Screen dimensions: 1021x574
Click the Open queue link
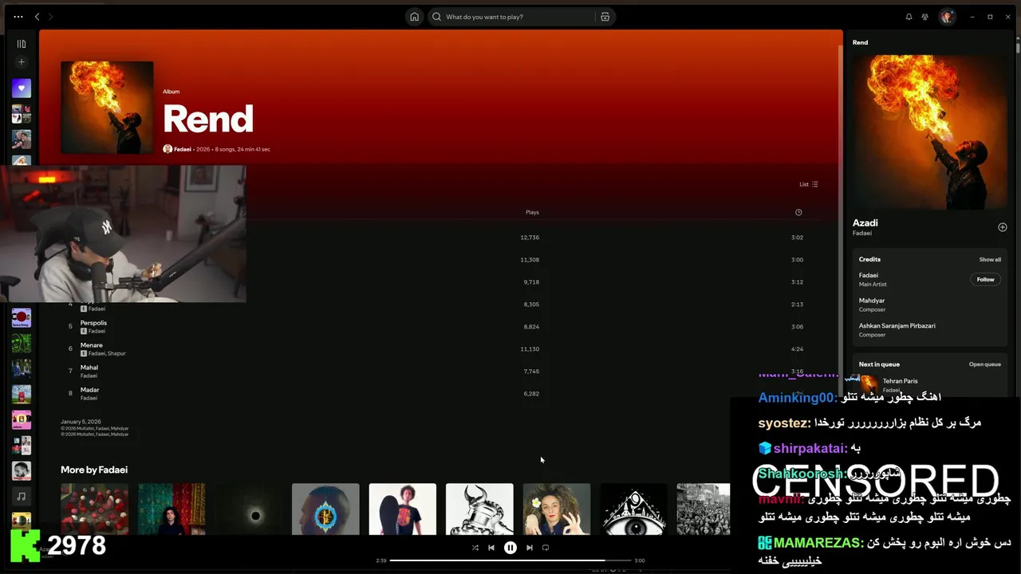coord(985,364)
